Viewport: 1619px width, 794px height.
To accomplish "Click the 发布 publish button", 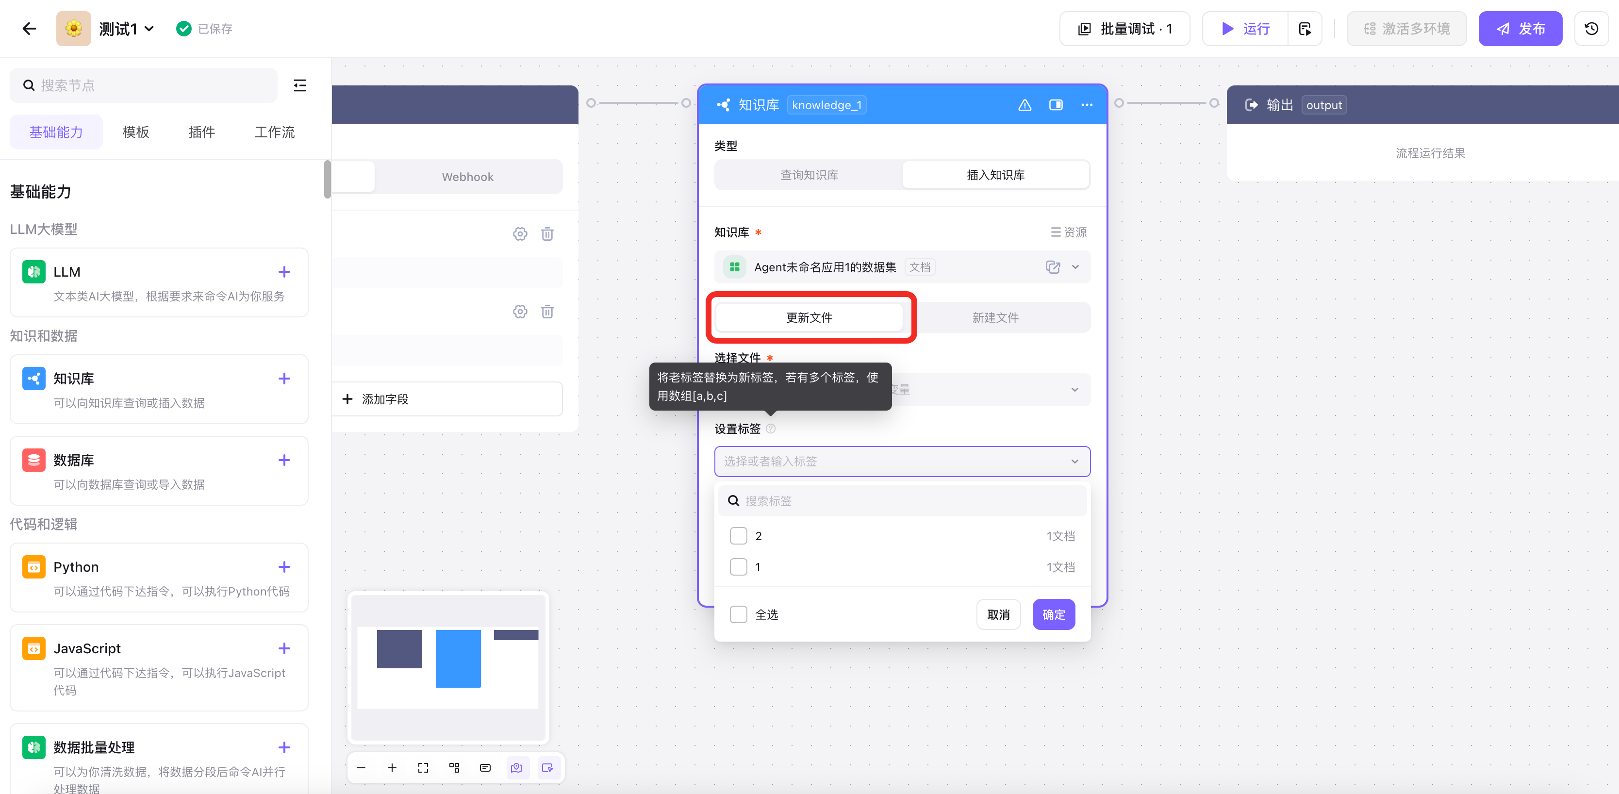I will click(1520, 29).
